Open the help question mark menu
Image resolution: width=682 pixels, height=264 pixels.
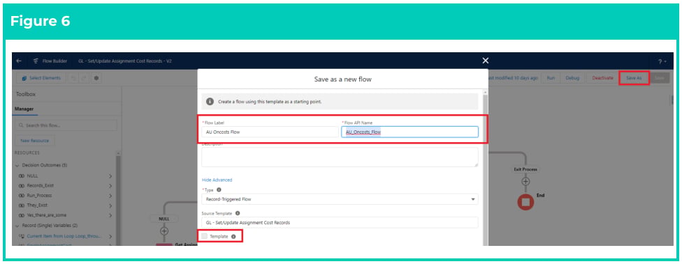tap(662, 61)
